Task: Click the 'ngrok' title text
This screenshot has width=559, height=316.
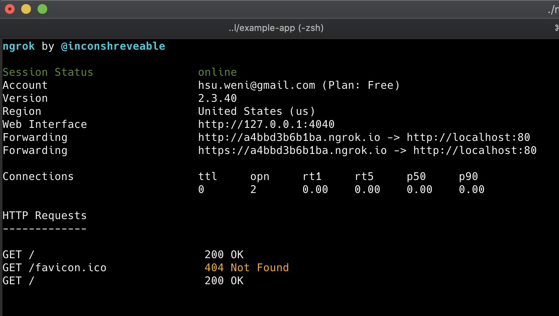Action: [19, 46]
